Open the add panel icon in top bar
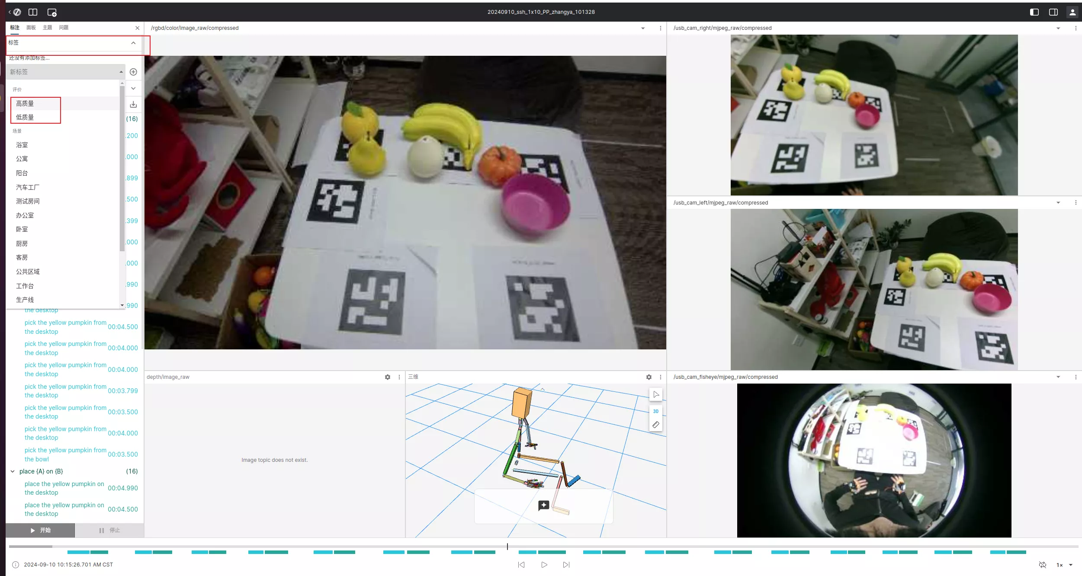Screen dimensions: 1082x576 pos(52,12)
